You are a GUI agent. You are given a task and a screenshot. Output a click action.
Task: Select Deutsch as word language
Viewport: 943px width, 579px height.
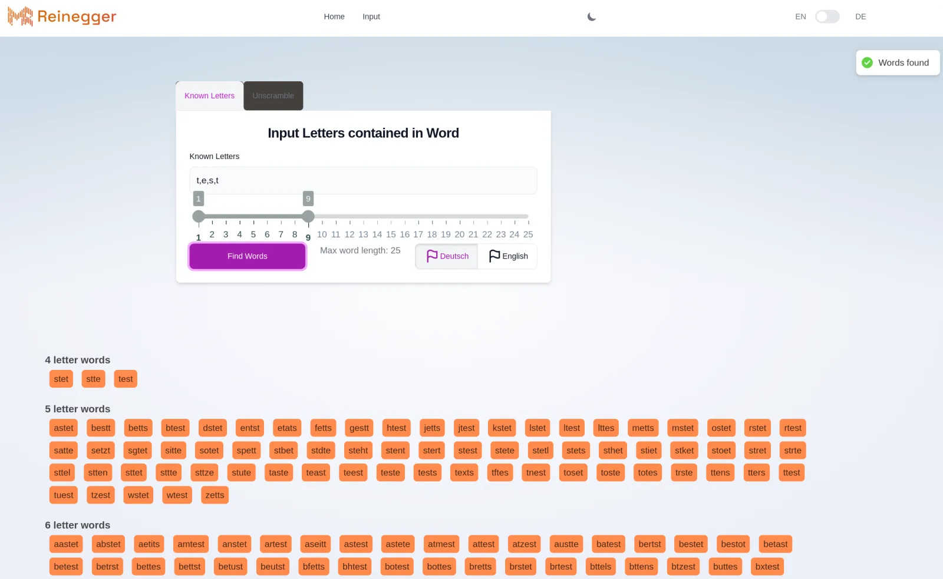click(x=447, y=256)
